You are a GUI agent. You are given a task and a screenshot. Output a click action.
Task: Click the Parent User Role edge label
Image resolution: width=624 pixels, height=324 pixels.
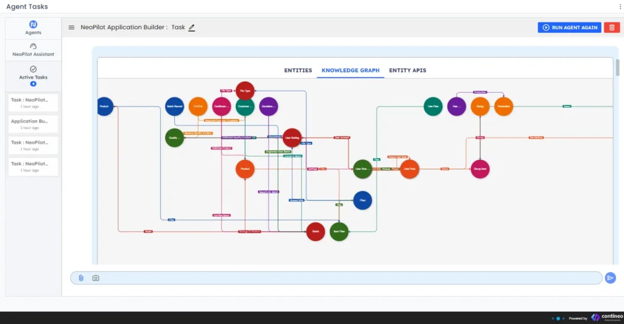point(397,157)
